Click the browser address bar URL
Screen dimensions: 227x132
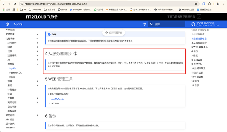[56, 4]
